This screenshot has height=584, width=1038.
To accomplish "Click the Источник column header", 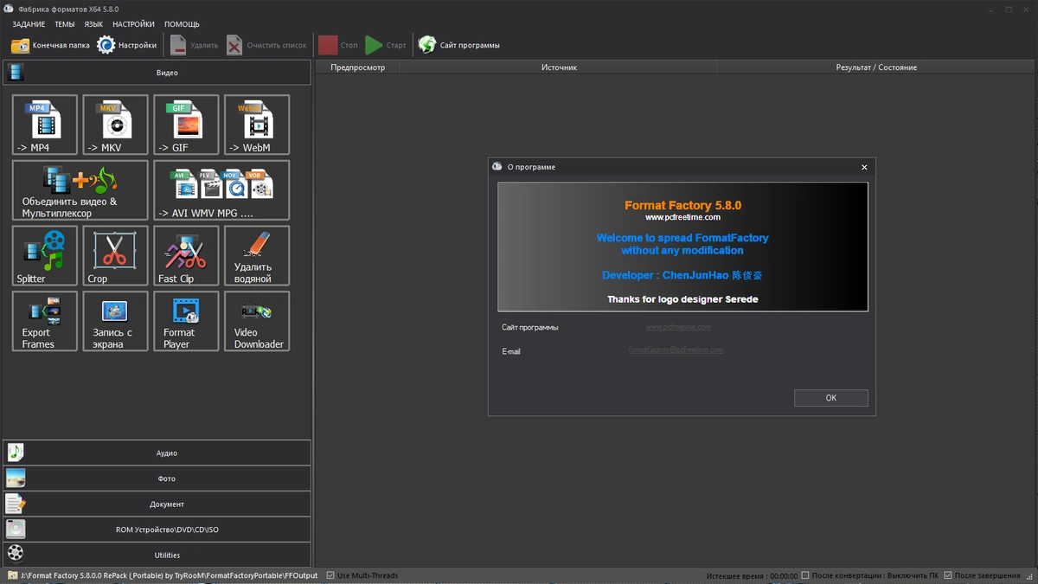I will pyautogui.click(x=559, y=67).
